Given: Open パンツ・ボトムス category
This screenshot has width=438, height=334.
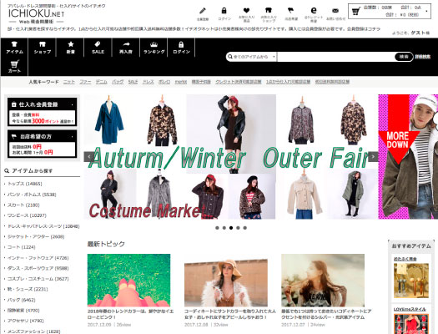Looking at the screenshot, I should [x=32, y=195].
